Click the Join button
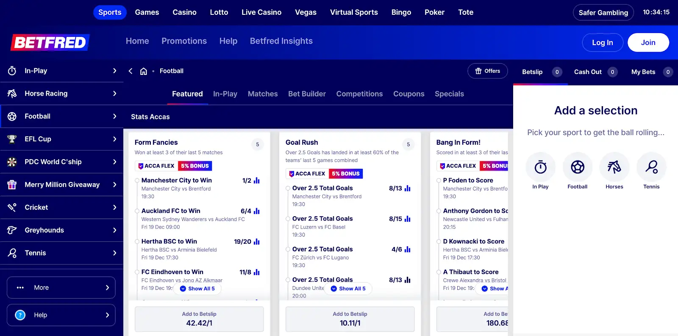 click(x=648, y=43)
